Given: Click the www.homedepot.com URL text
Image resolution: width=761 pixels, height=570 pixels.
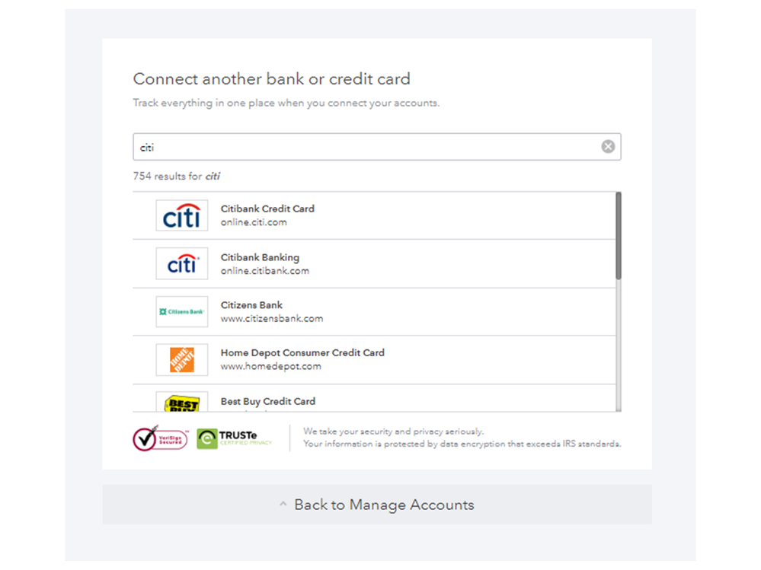Looking at the screenshot, I should pyautogui.click(x=270, y=366).
